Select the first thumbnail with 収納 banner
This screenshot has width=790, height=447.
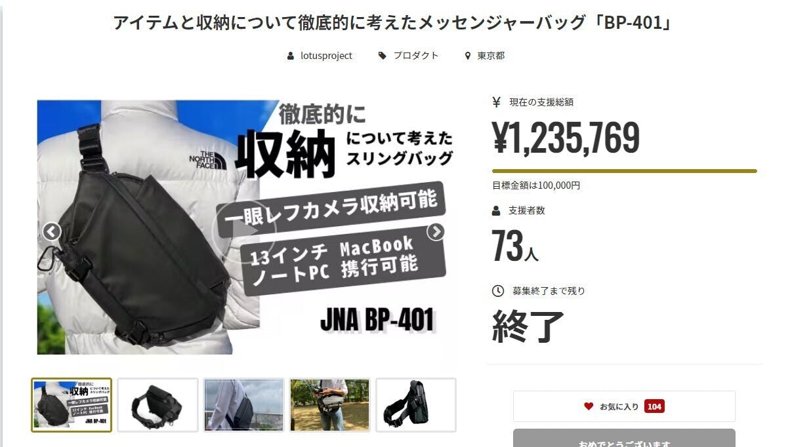(72, 405)
